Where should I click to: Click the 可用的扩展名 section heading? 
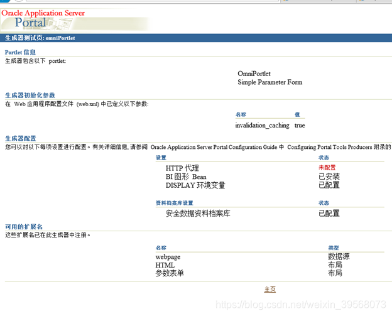pos(23,227)
